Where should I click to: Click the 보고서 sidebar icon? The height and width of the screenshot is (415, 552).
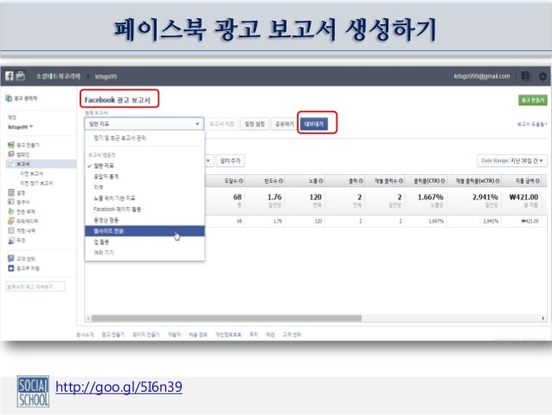pyautogui.click(x=11, y=164)
